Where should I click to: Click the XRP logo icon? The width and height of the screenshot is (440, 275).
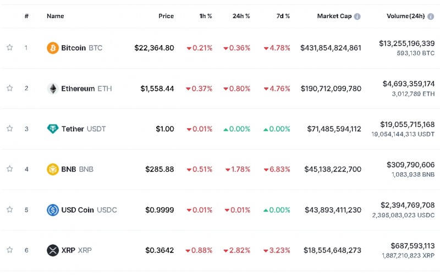pyautogui.click(x=53, y=250)
